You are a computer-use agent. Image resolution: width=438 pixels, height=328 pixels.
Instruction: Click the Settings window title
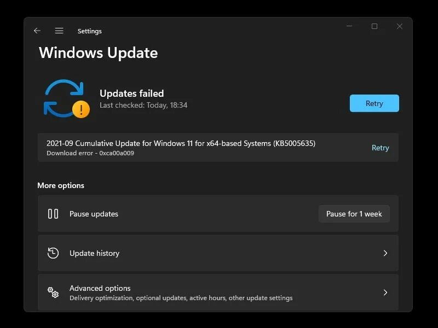pos(89,31)
